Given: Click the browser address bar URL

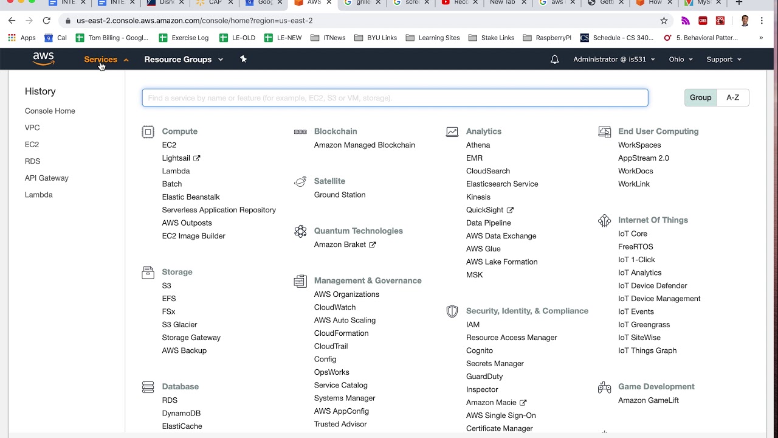Looking at the screenshot, I should click(194, 21).
